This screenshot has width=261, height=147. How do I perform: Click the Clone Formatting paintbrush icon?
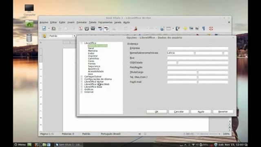[135, 29]
